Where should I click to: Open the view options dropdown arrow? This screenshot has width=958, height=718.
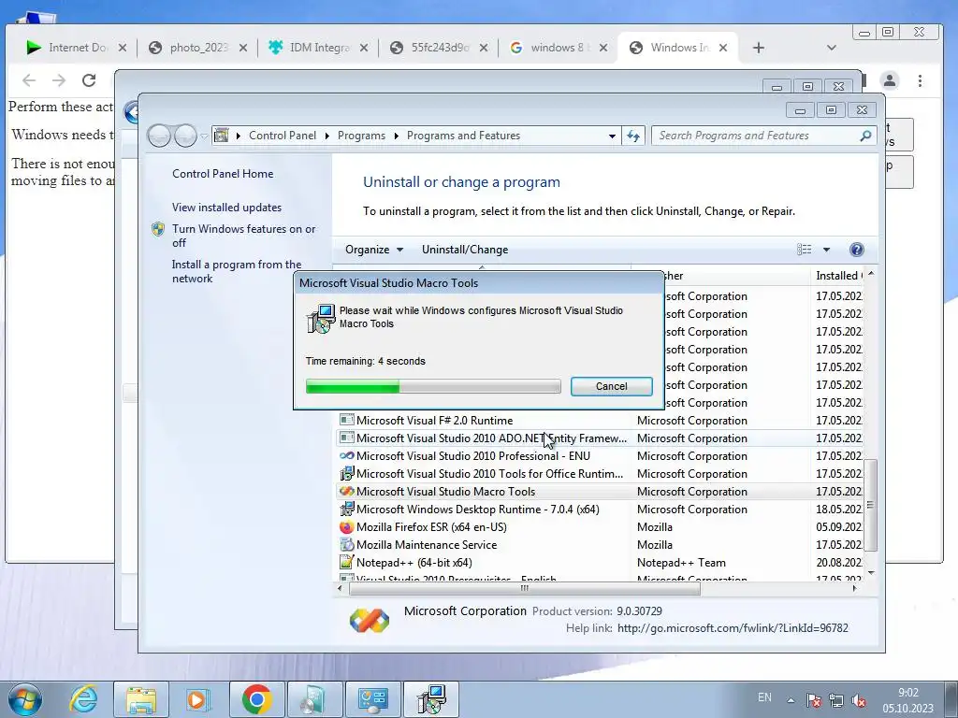(x=826, y=249)
